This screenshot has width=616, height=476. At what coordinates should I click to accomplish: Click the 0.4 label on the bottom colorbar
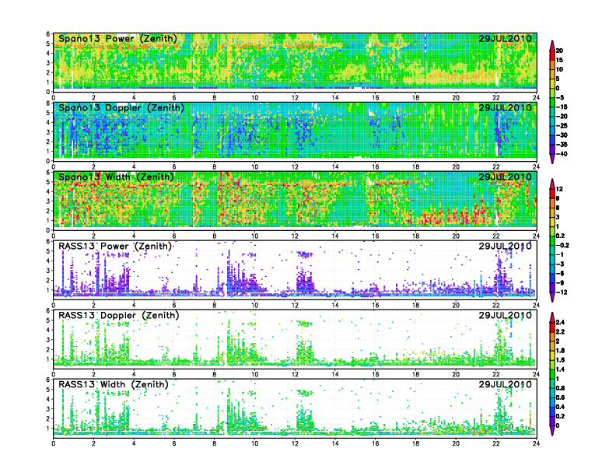[x=560, y=407]
